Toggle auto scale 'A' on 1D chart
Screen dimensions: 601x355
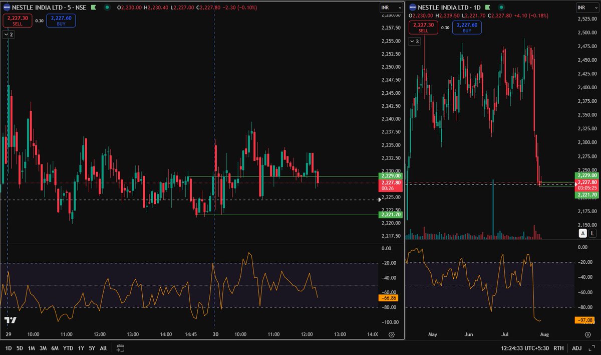tap(583, 233)
